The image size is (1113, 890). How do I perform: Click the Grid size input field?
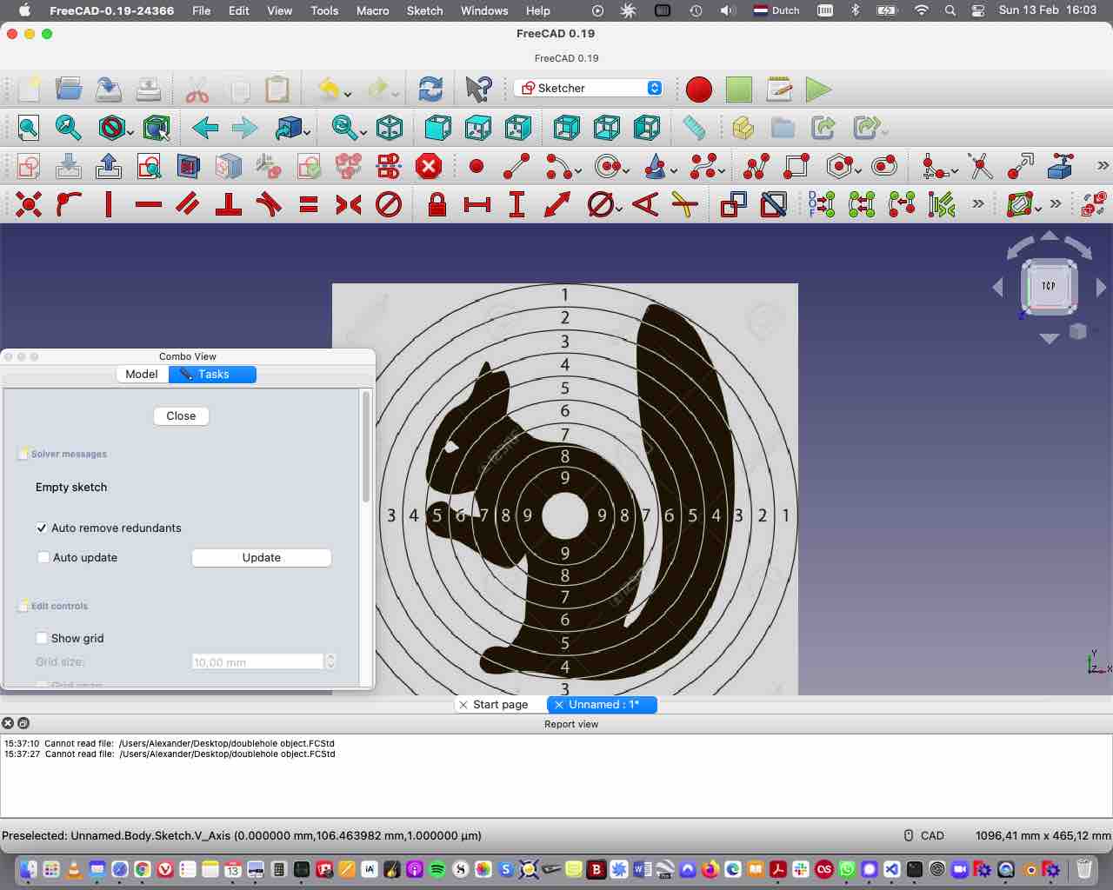coord(257,661)
